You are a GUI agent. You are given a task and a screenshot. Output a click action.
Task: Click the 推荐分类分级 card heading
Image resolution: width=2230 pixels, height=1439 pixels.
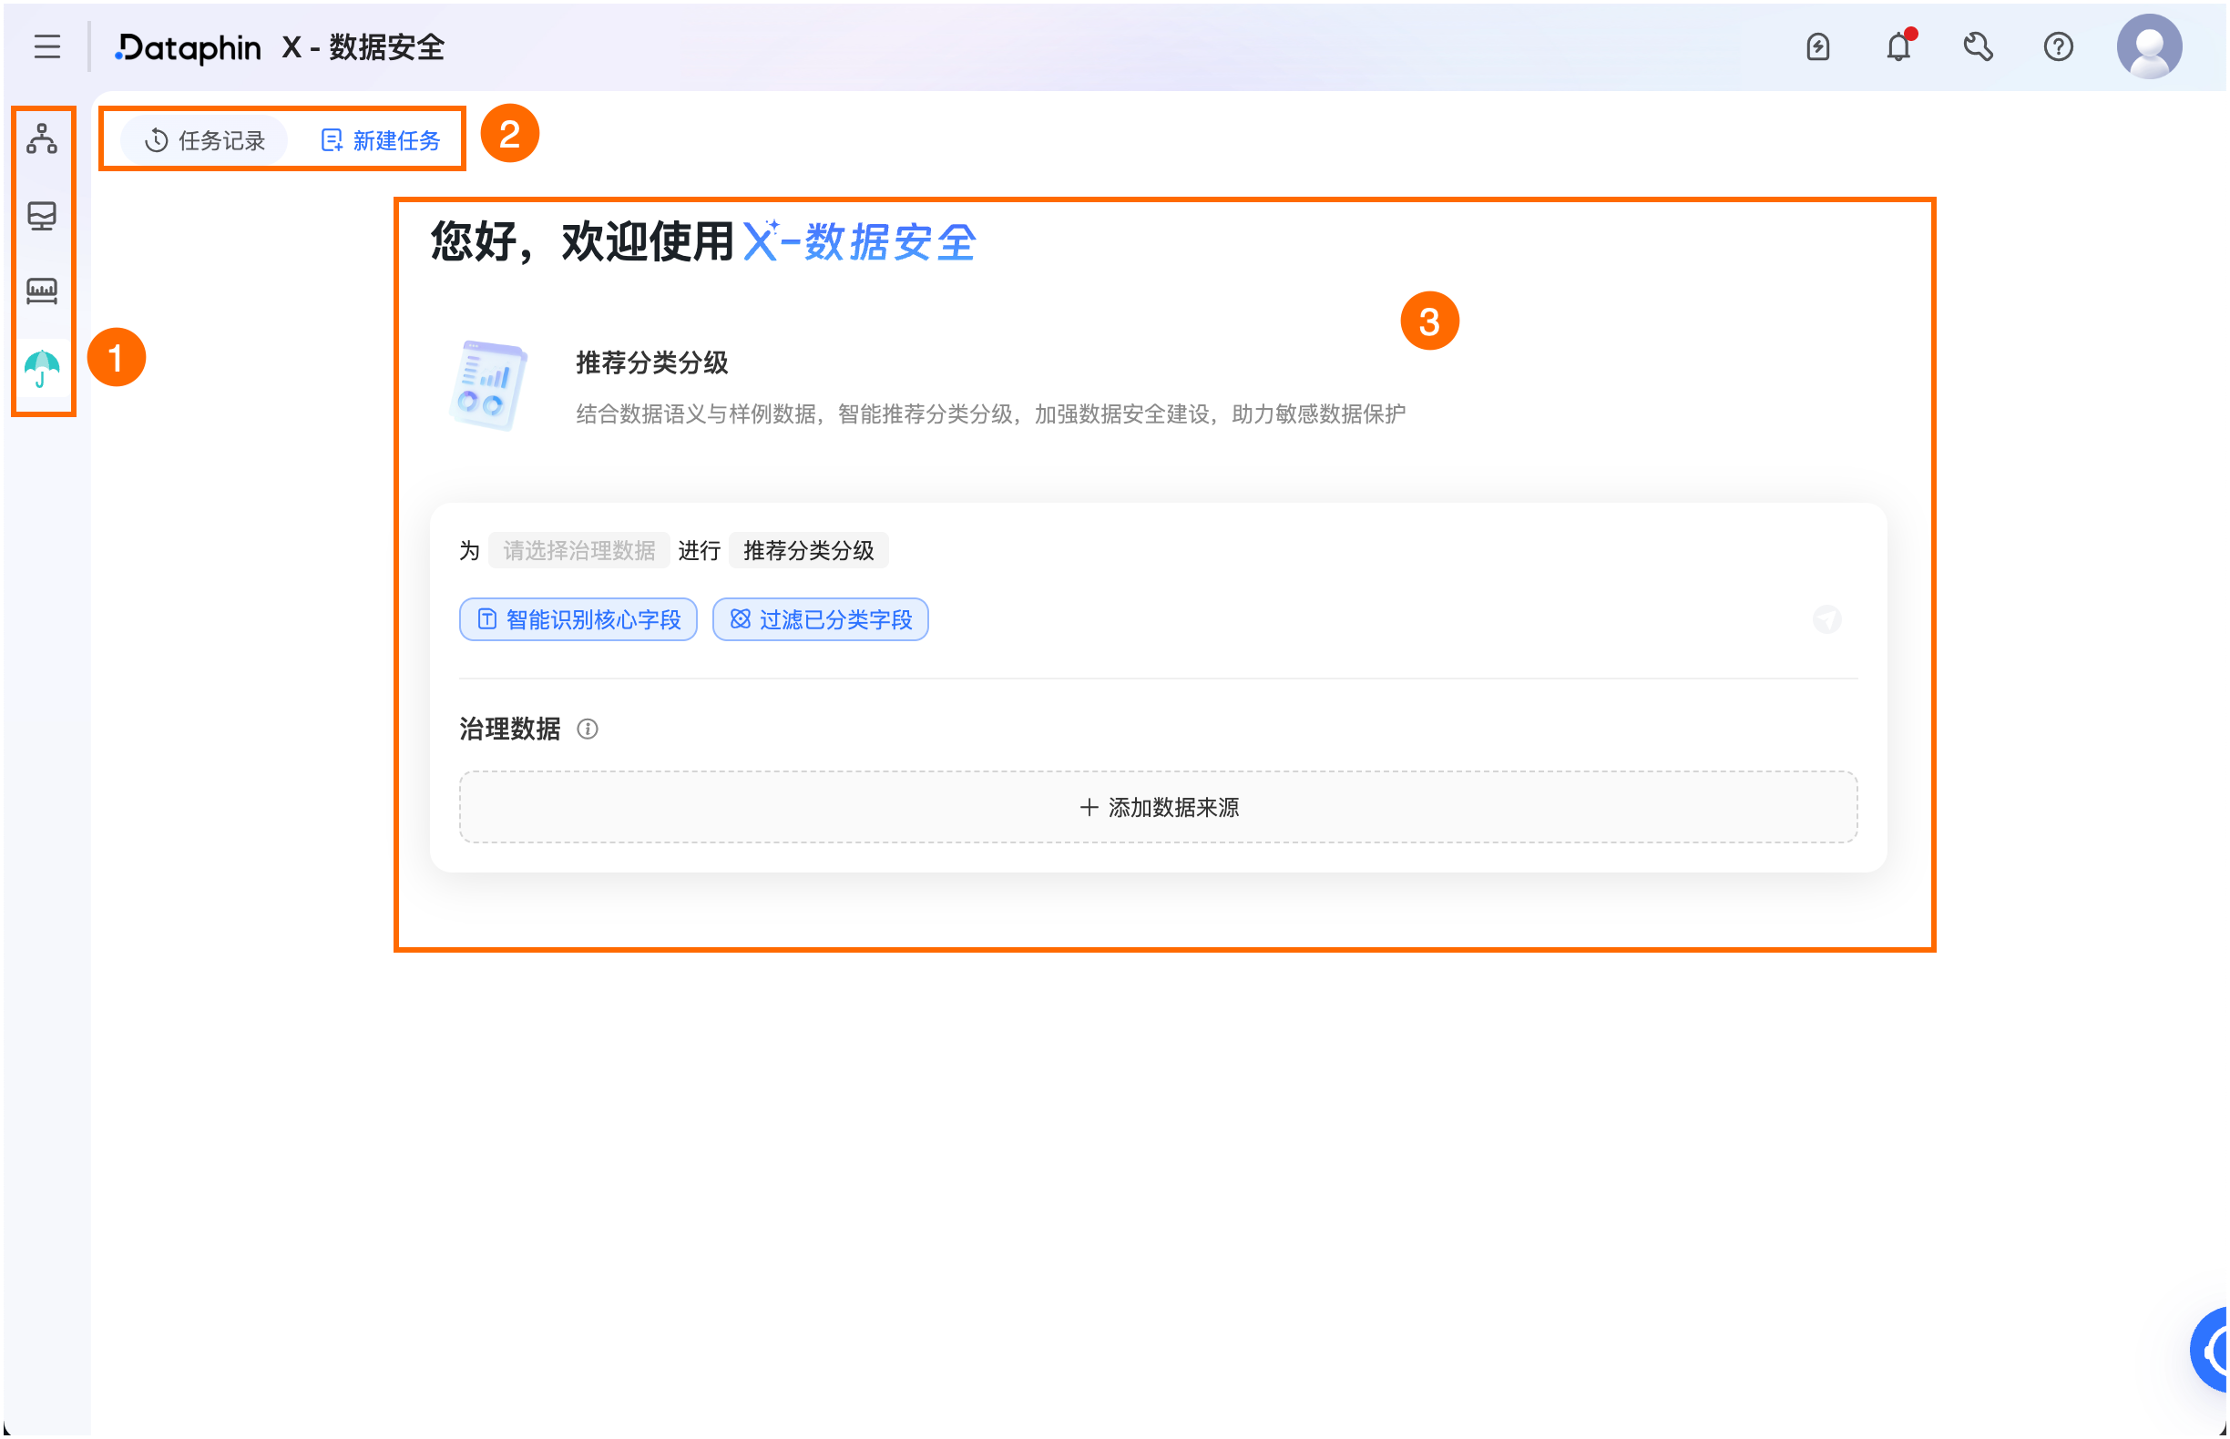tap(652, 362)
